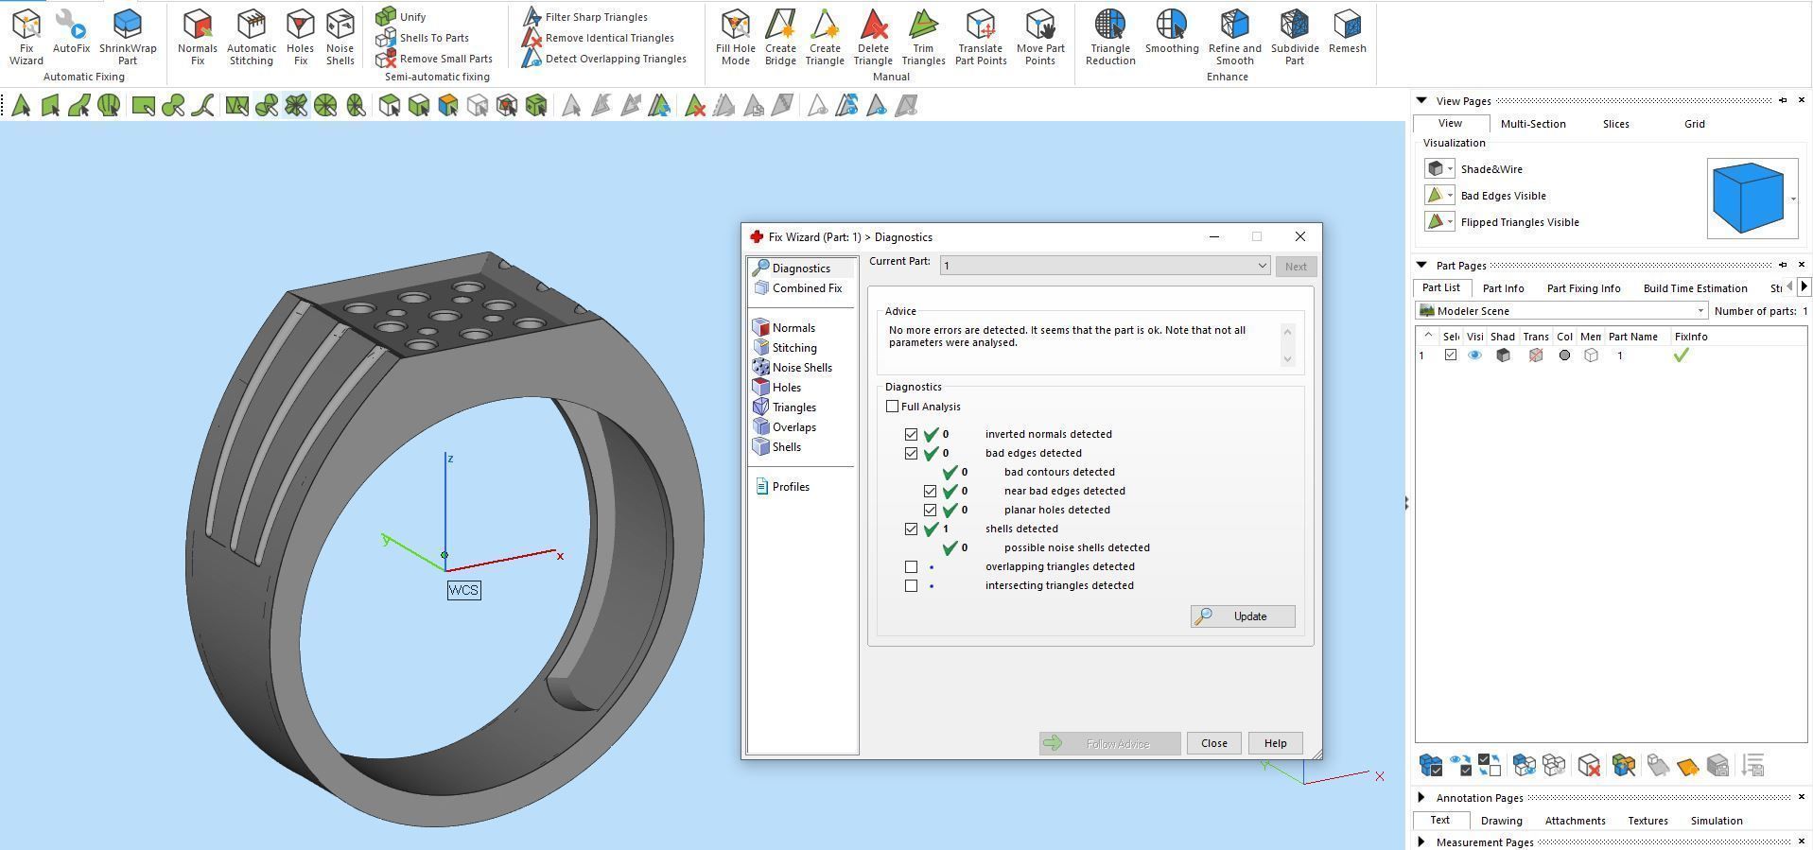Image resolution: width=1813 pixels, height=850 pixels.
Task: Filter Sharp Triangles
Action: coord(584,17)
